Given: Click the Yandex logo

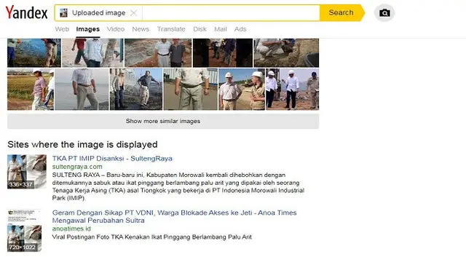Looking at the screenshot, I should pyautogui.click(x=26, y=13).
